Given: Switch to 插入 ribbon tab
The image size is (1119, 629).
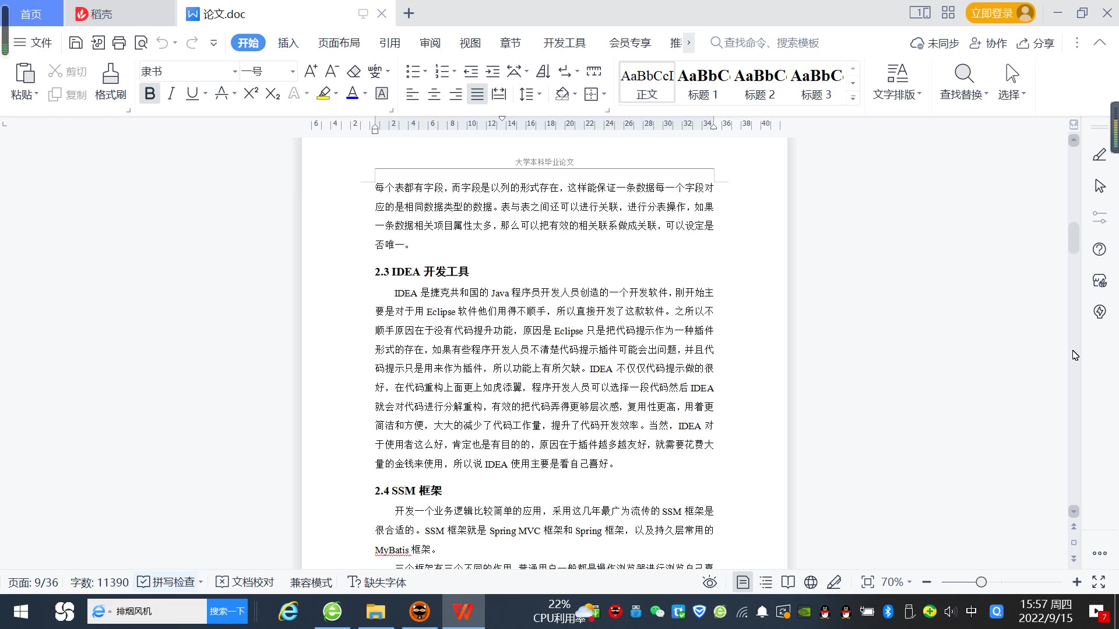Looking at the screenshot, I should 288,43.
